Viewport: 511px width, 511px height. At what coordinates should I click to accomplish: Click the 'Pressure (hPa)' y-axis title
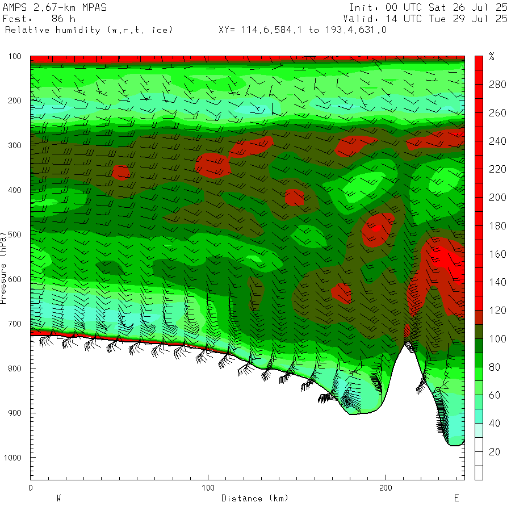pyautogui.click(x=3, y=268)
